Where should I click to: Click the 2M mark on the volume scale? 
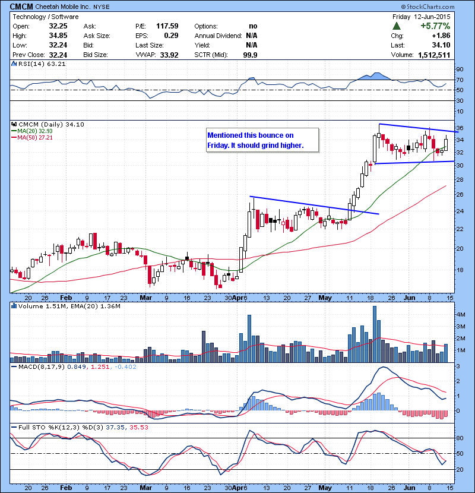point(461,339)
